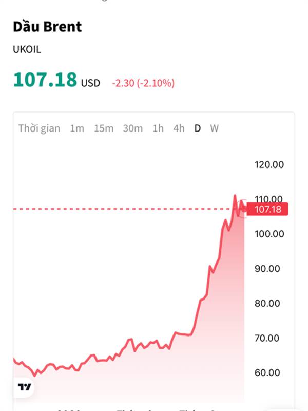This screenshot has width=308, height=411.
Task: Click the UKOIL ticker symbol
Action: tap(27, 50)
